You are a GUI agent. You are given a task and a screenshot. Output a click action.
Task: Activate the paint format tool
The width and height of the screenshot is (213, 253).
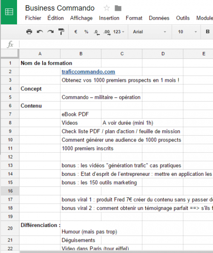(x=61, y=32)
